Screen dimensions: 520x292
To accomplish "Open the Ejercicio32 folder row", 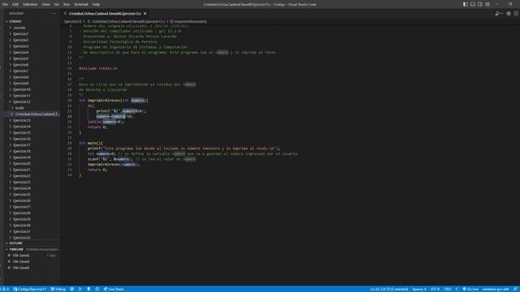I will click(x=32, y=238).
